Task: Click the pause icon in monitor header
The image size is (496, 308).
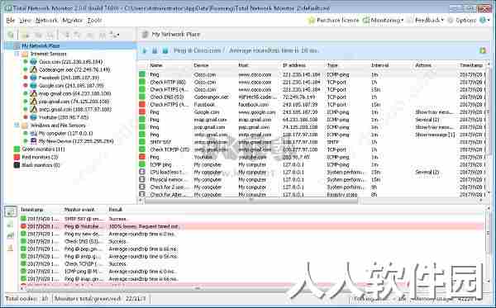Action: (x=155, y=50)
